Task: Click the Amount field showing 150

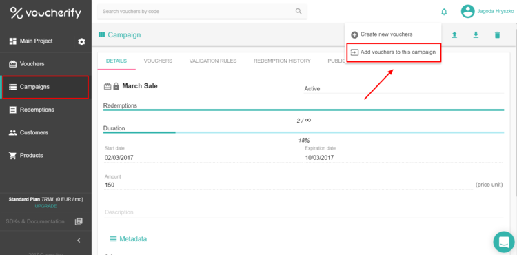Action: click(x=289, y=185)
